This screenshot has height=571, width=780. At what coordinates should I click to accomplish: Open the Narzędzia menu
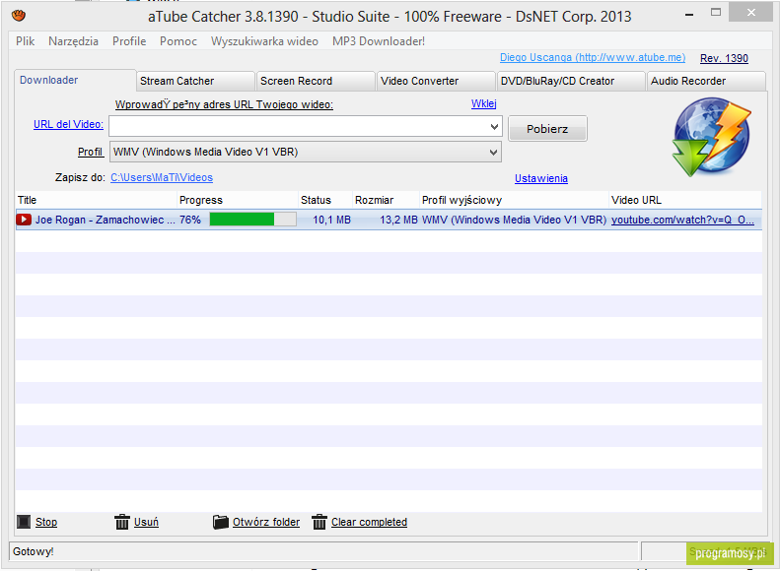tap(73, 41)
